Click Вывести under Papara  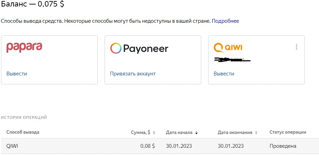pos(17,74)
